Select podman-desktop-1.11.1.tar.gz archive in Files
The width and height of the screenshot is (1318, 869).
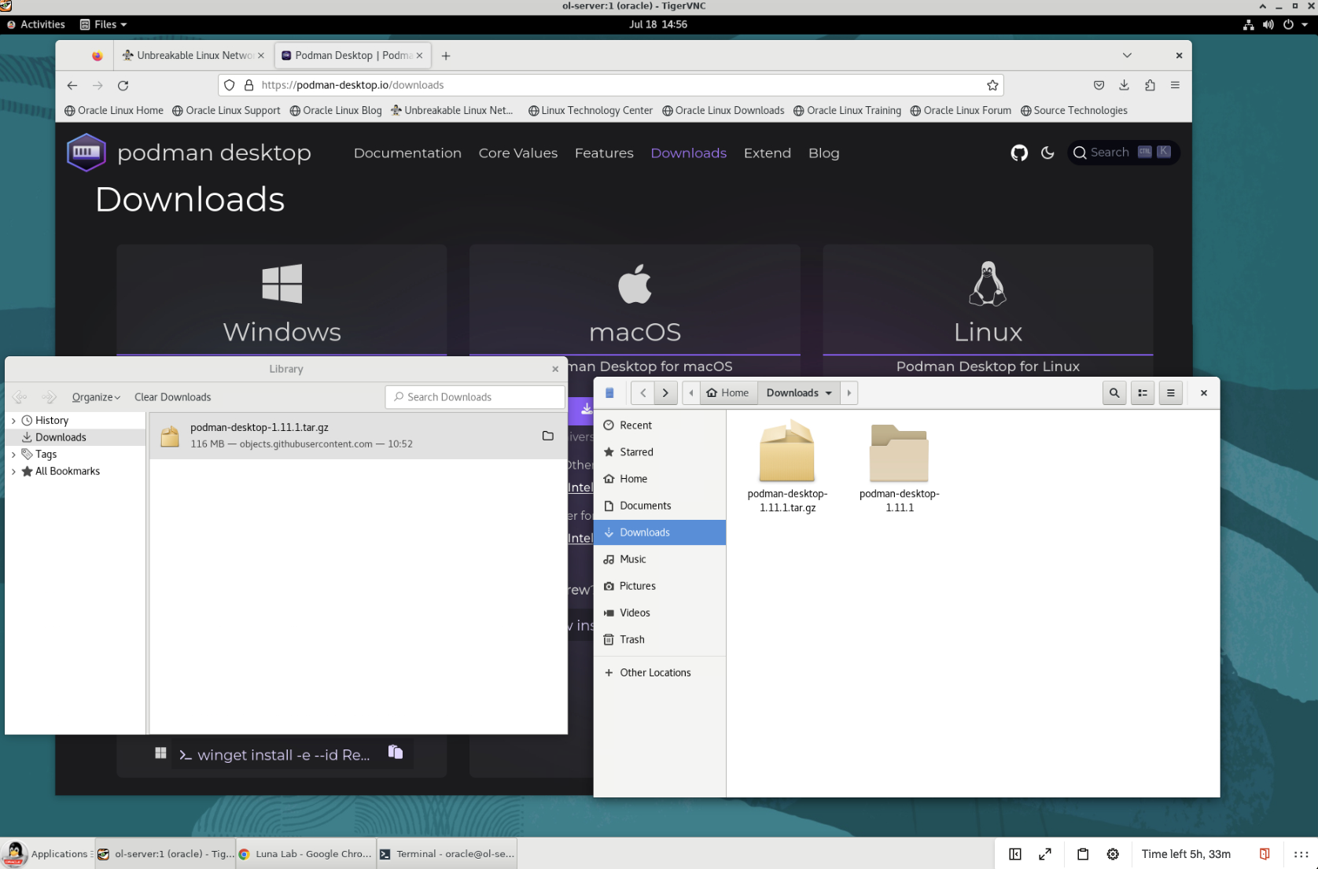pos(787,466)
